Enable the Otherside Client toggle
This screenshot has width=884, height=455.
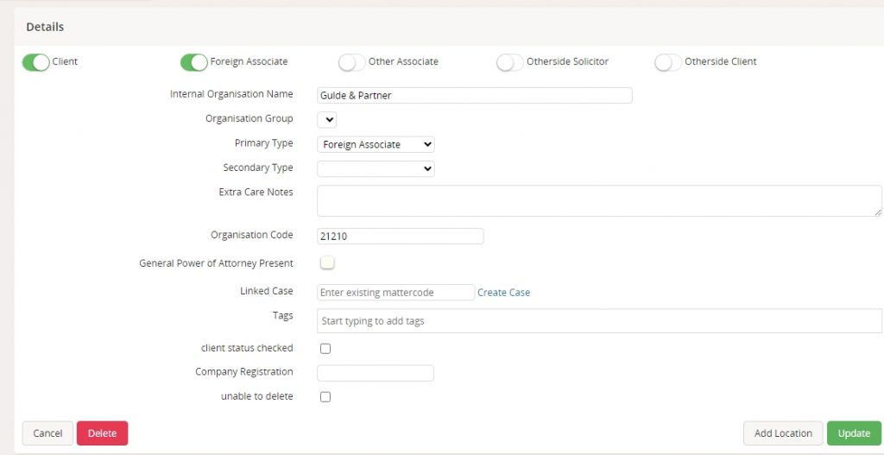[x=668, y=62]
